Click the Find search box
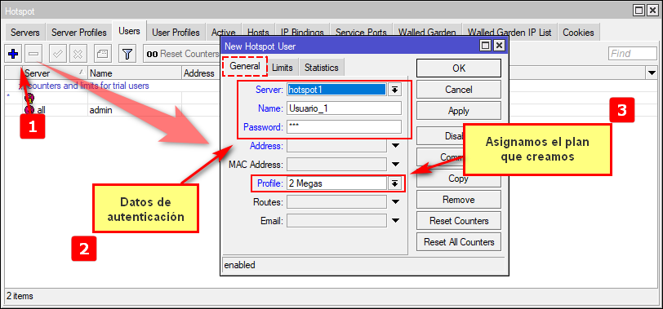663x309 pixels. pos(633,54)
